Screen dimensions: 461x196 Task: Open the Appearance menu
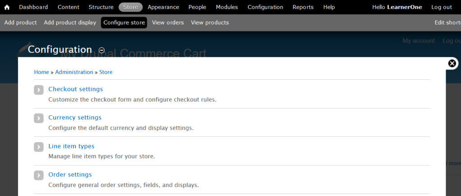tap(163, 7)
